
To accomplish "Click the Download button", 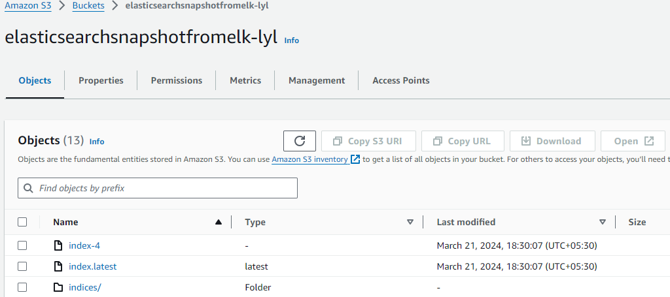I will pos(552,141).
